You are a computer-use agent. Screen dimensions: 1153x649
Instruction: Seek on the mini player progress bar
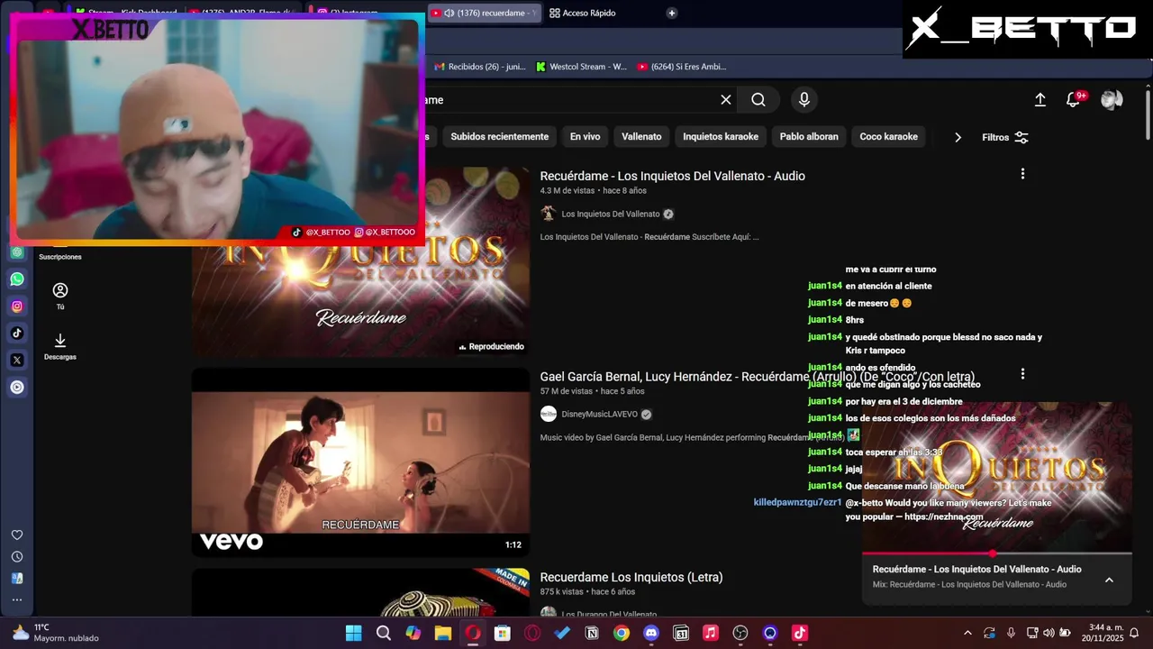tap(996, 553)
